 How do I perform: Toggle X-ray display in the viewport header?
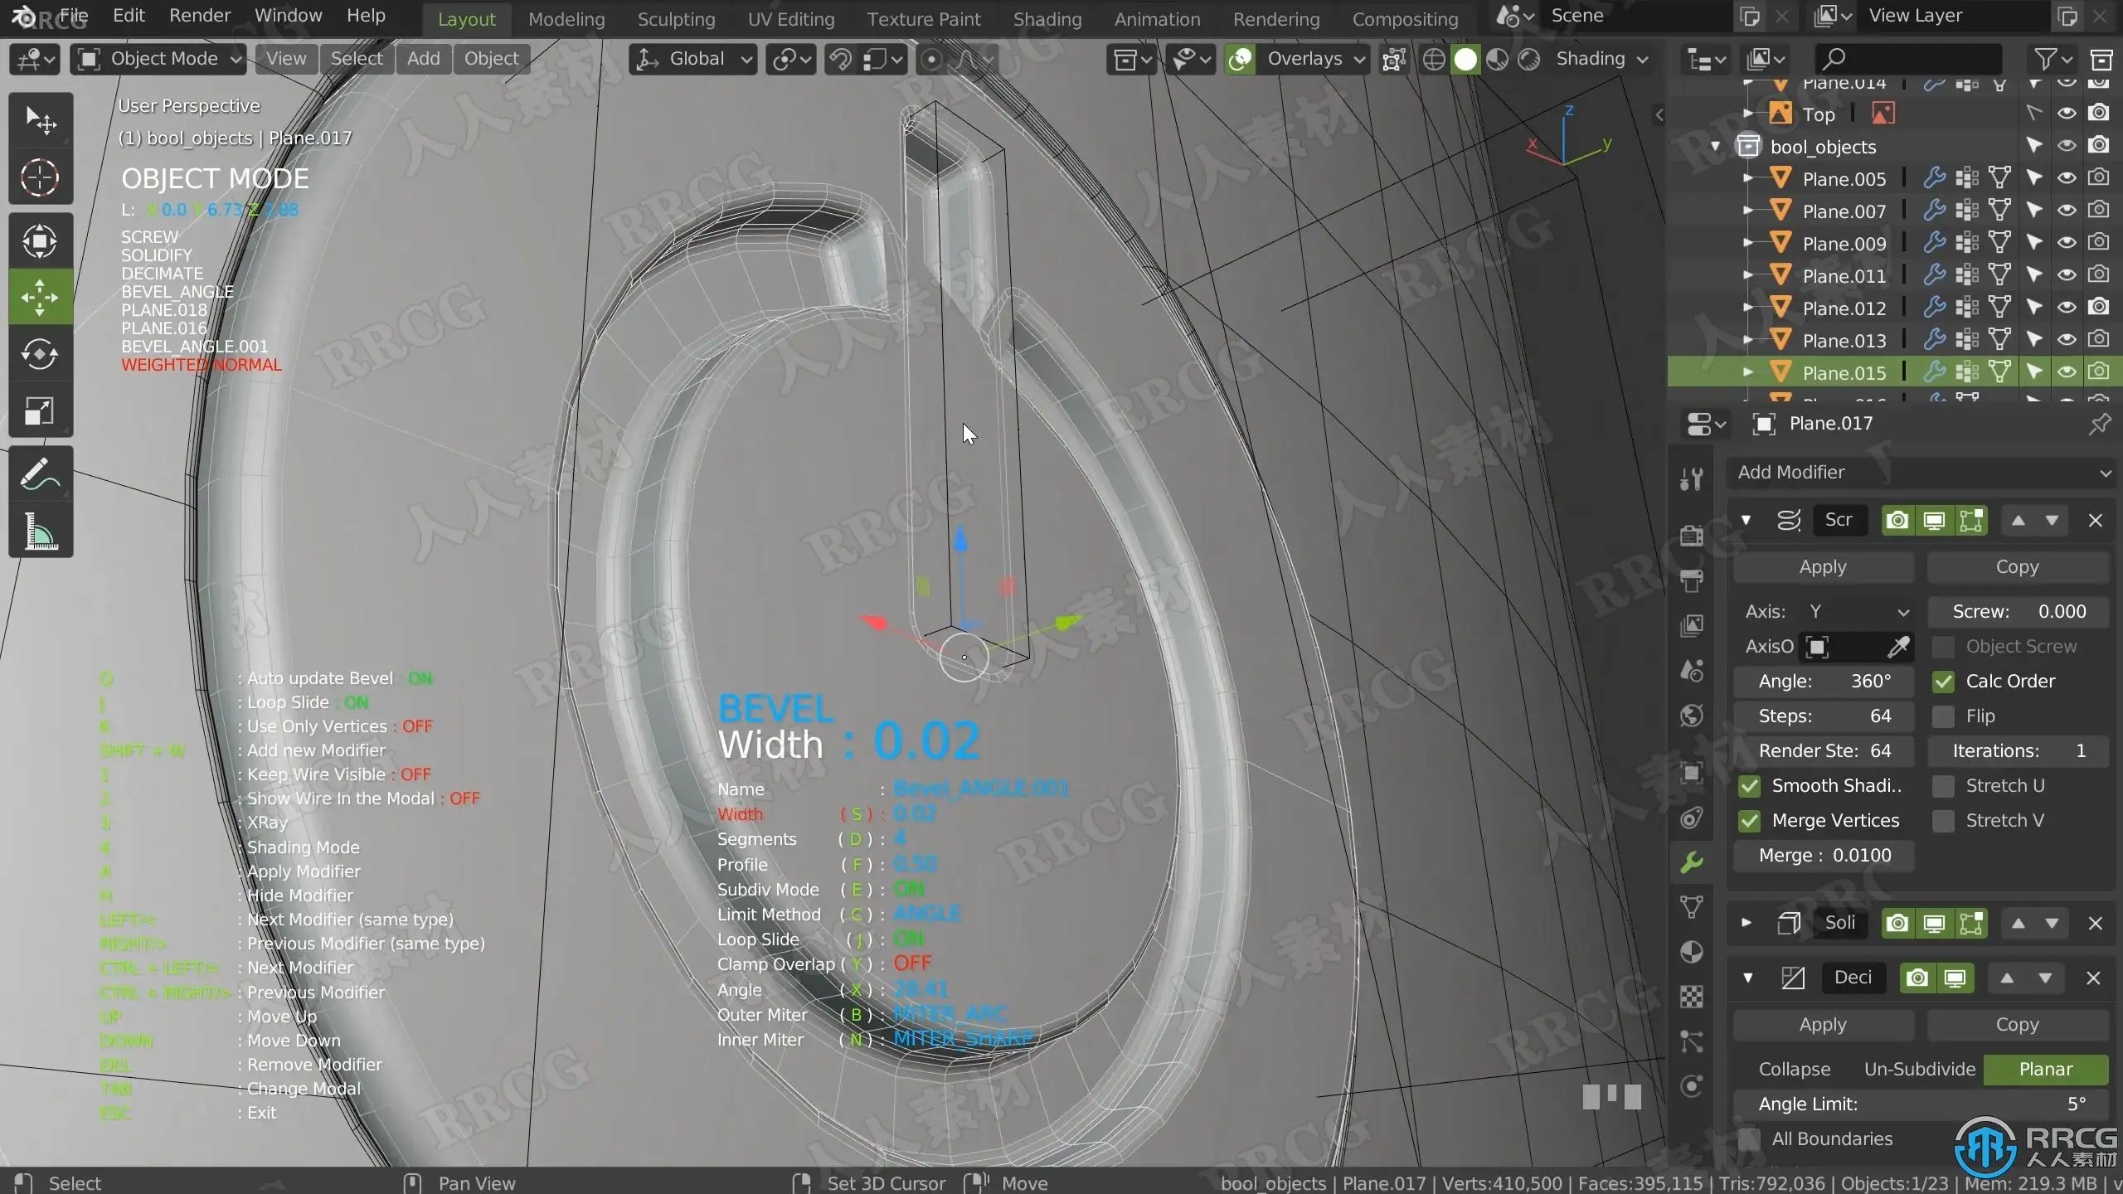click(x=1394, y=59)
